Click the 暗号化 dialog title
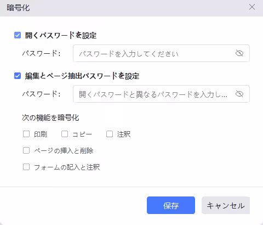The image size is (263, 225). coord(18,8)
